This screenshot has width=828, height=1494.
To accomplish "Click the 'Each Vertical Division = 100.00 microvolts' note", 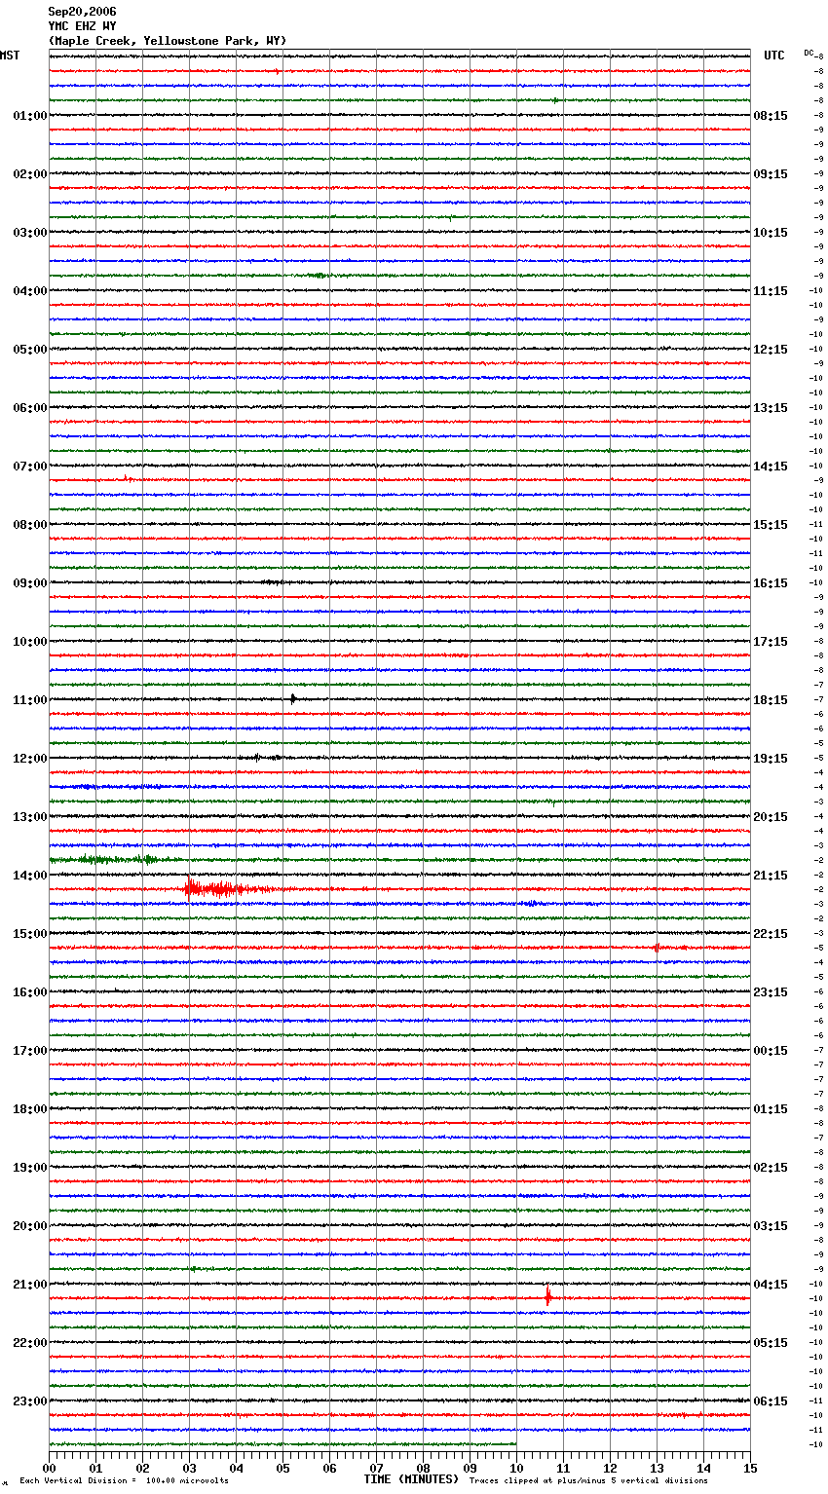I will tap(124, 1481).
